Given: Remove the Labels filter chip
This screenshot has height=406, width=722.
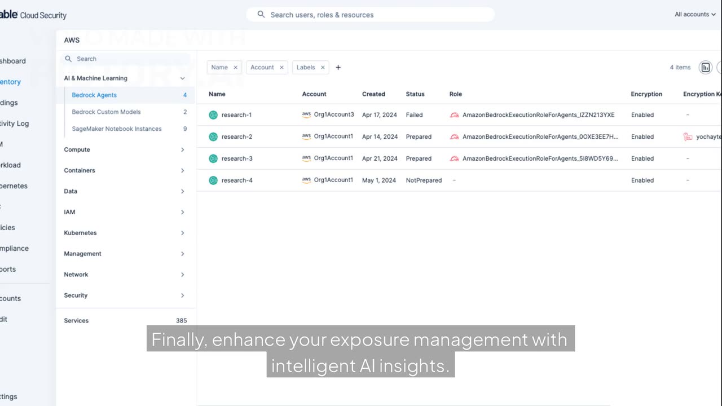Looking at the screenshot, I should [x=323, y=68].
